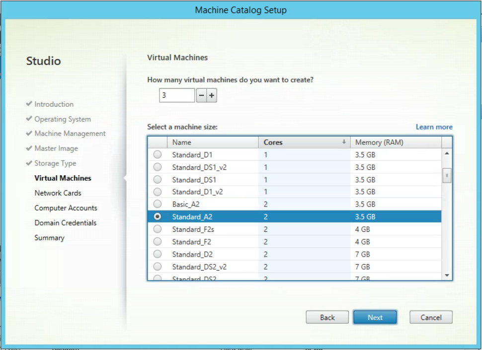Click scroll up arrow in machine size list
482x350 pixels.
coord(447,153)
